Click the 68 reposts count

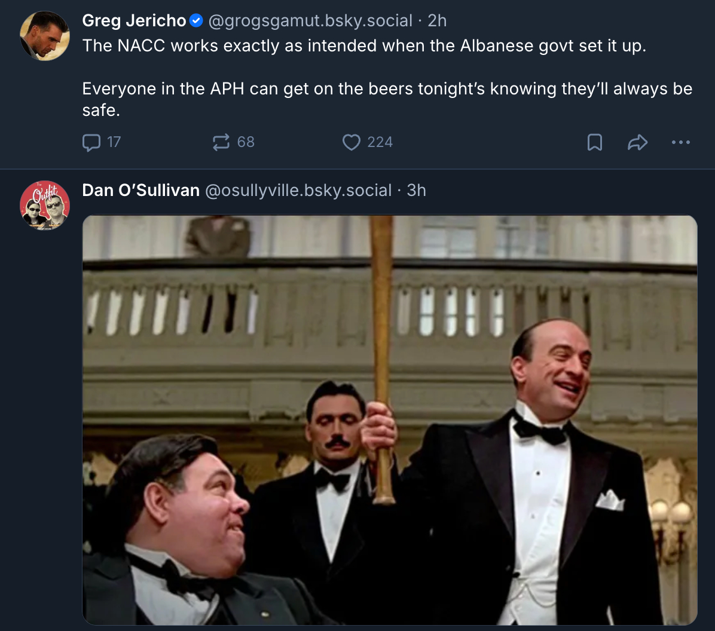tap(246, 142)
